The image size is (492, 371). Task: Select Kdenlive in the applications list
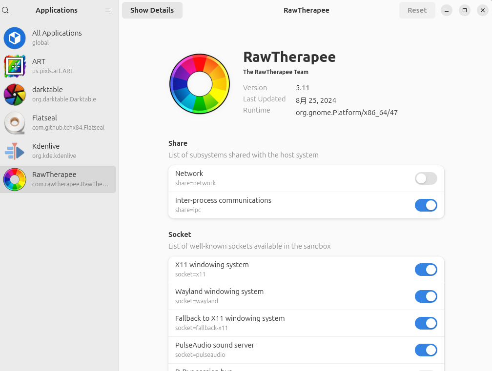[x=58, y=151]
